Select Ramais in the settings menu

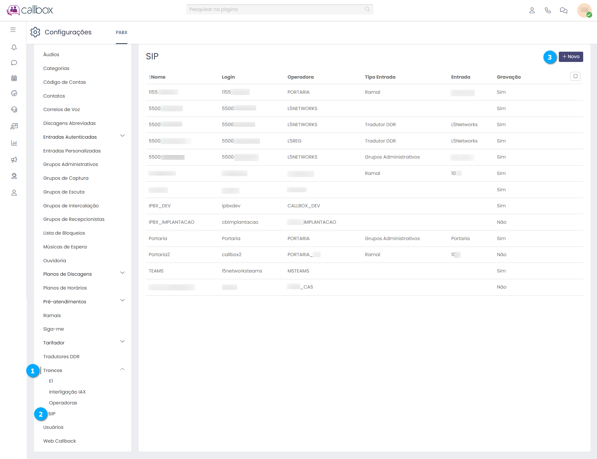pyautogui.click(x=52, y=316)
